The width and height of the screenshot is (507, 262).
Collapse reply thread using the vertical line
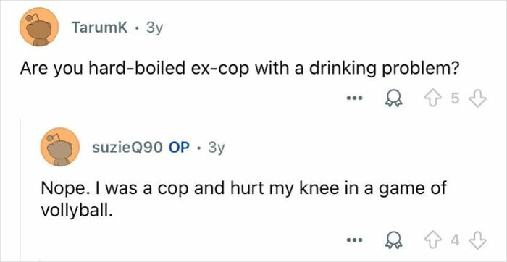click(x=21, y=189)
